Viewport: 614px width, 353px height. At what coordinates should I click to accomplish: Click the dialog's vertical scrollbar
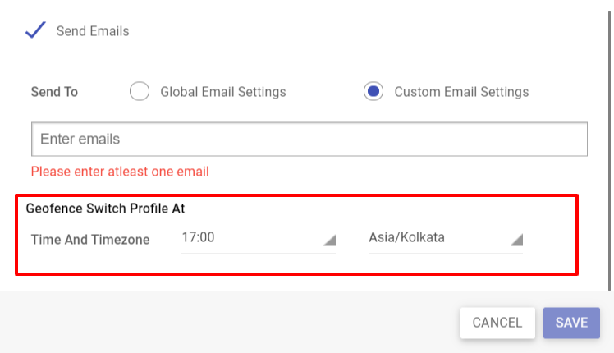coord(609,151)
